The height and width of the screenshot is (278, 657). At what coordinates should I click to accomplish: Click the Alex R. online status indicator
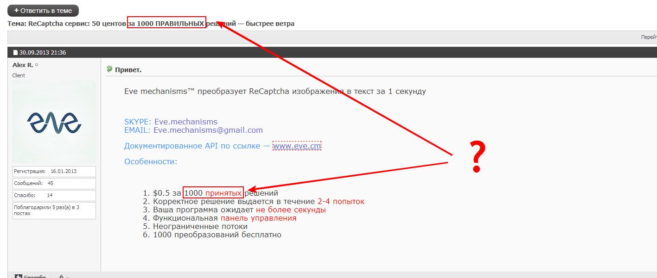(x=37, y=65)
